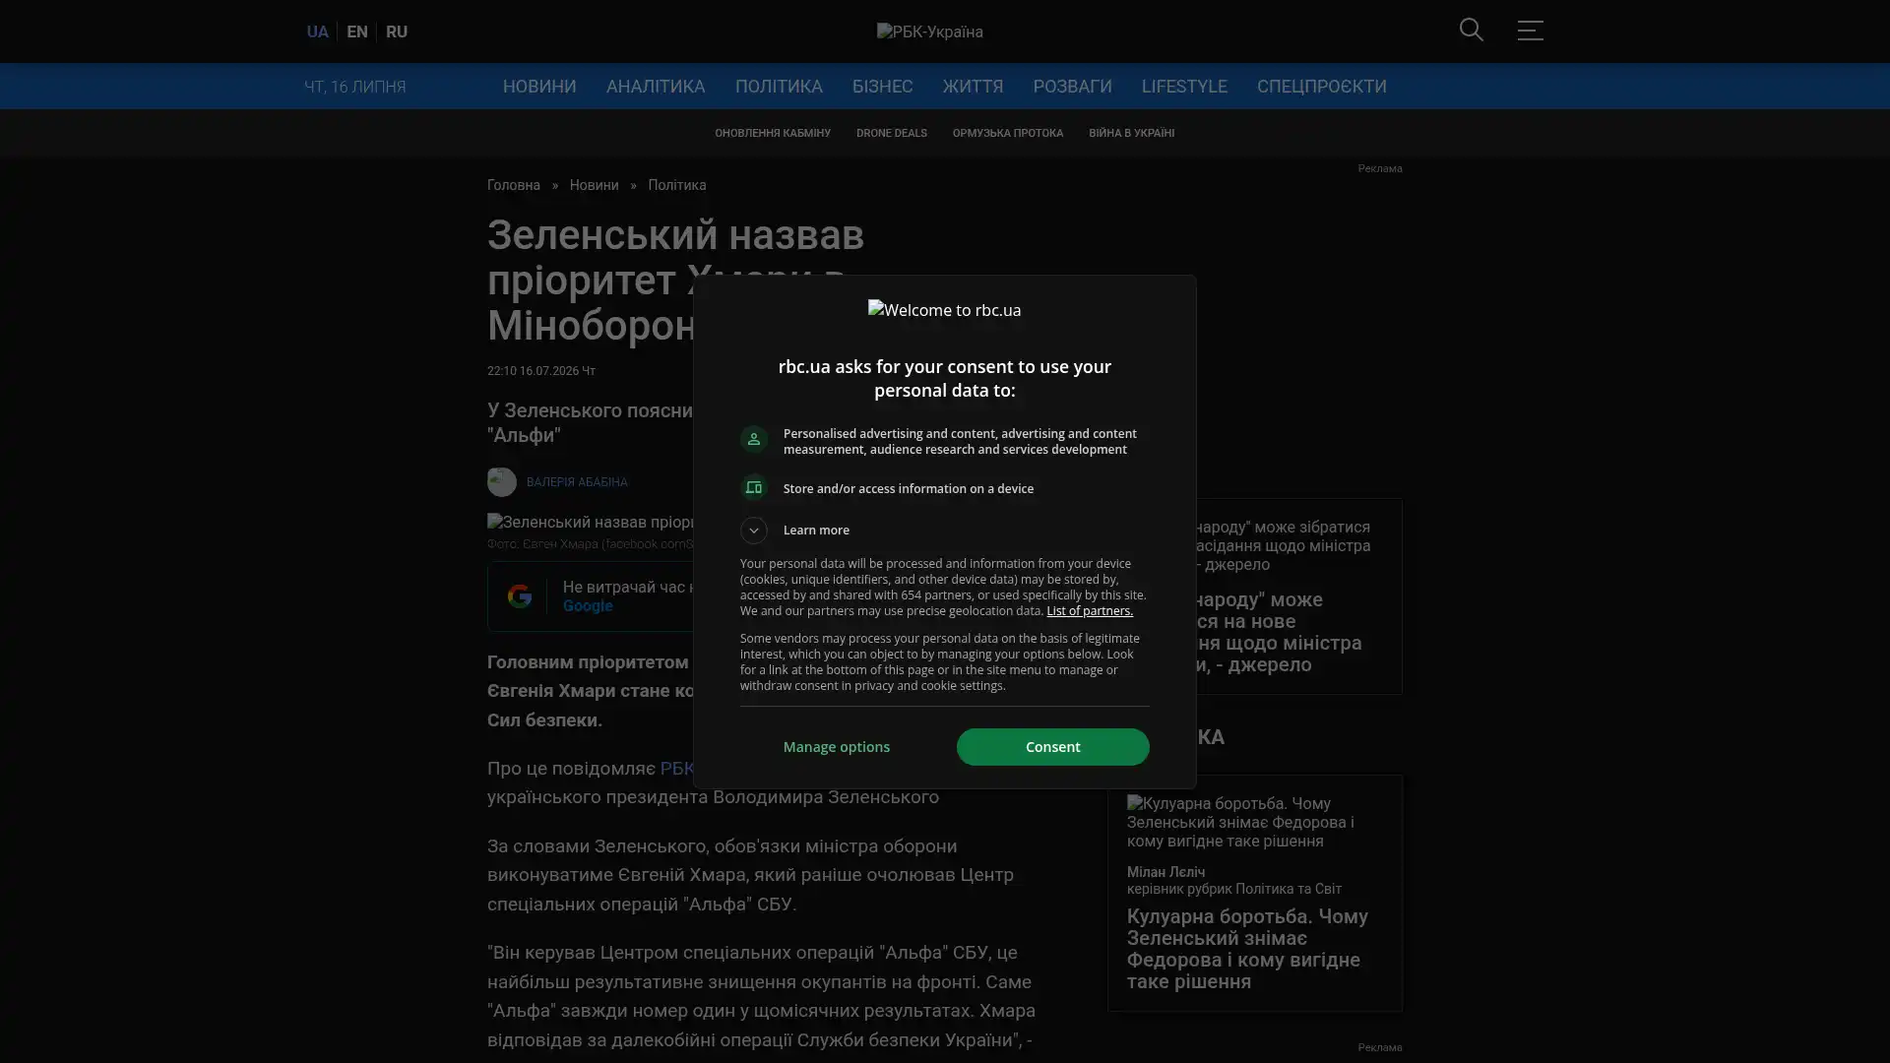Open the Google follow link
The image size is (1890, 1063).
pos(588,606)
